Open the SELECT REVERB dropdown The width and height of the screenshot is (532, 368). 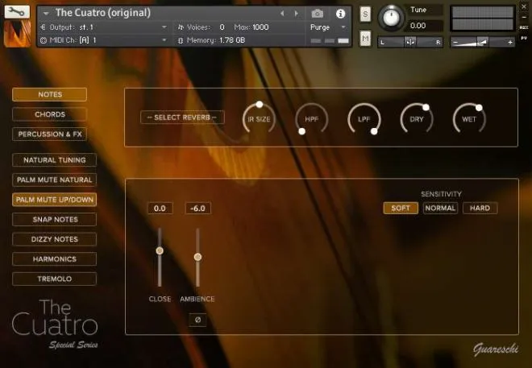(182, 118)
